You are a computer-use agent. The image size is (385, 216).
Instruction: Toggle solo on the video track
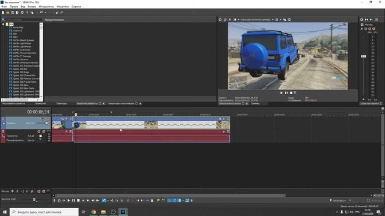tap(48, 119)
